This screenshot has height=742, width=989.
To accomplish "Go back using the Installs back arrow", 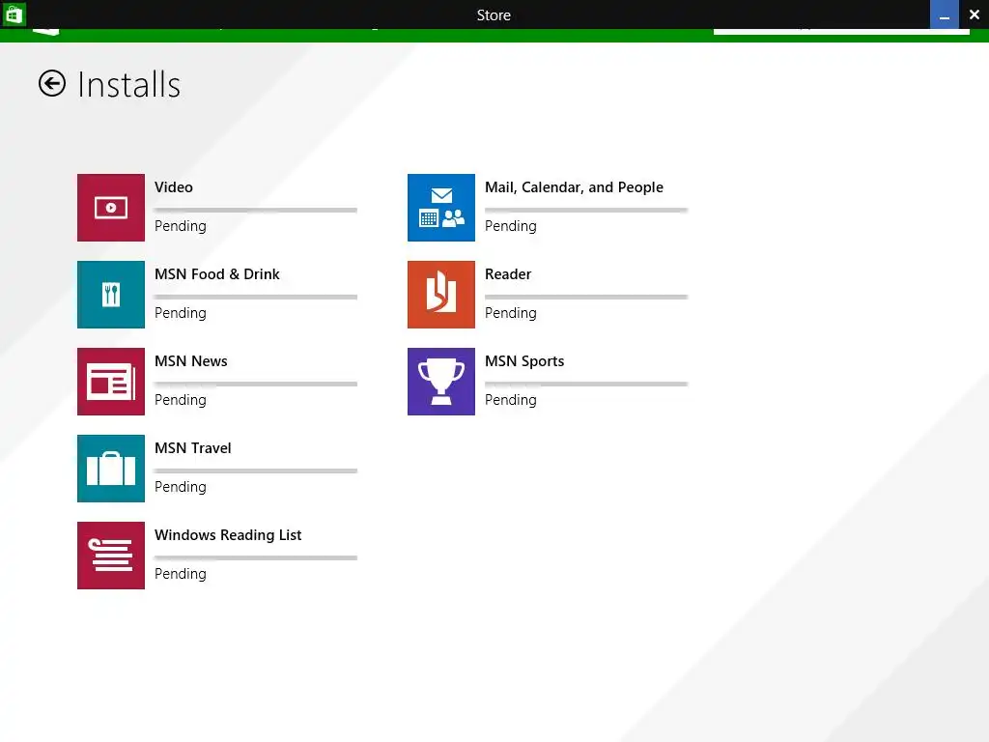I will click(x=52, y=83).
